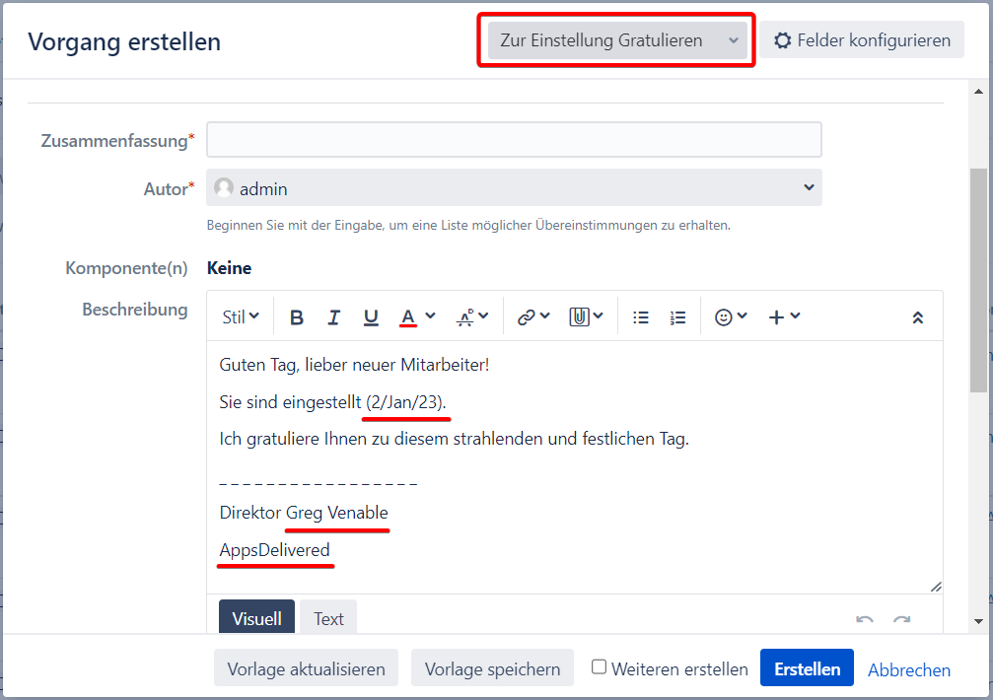Toggle italic text formatting

pos(334,317)
